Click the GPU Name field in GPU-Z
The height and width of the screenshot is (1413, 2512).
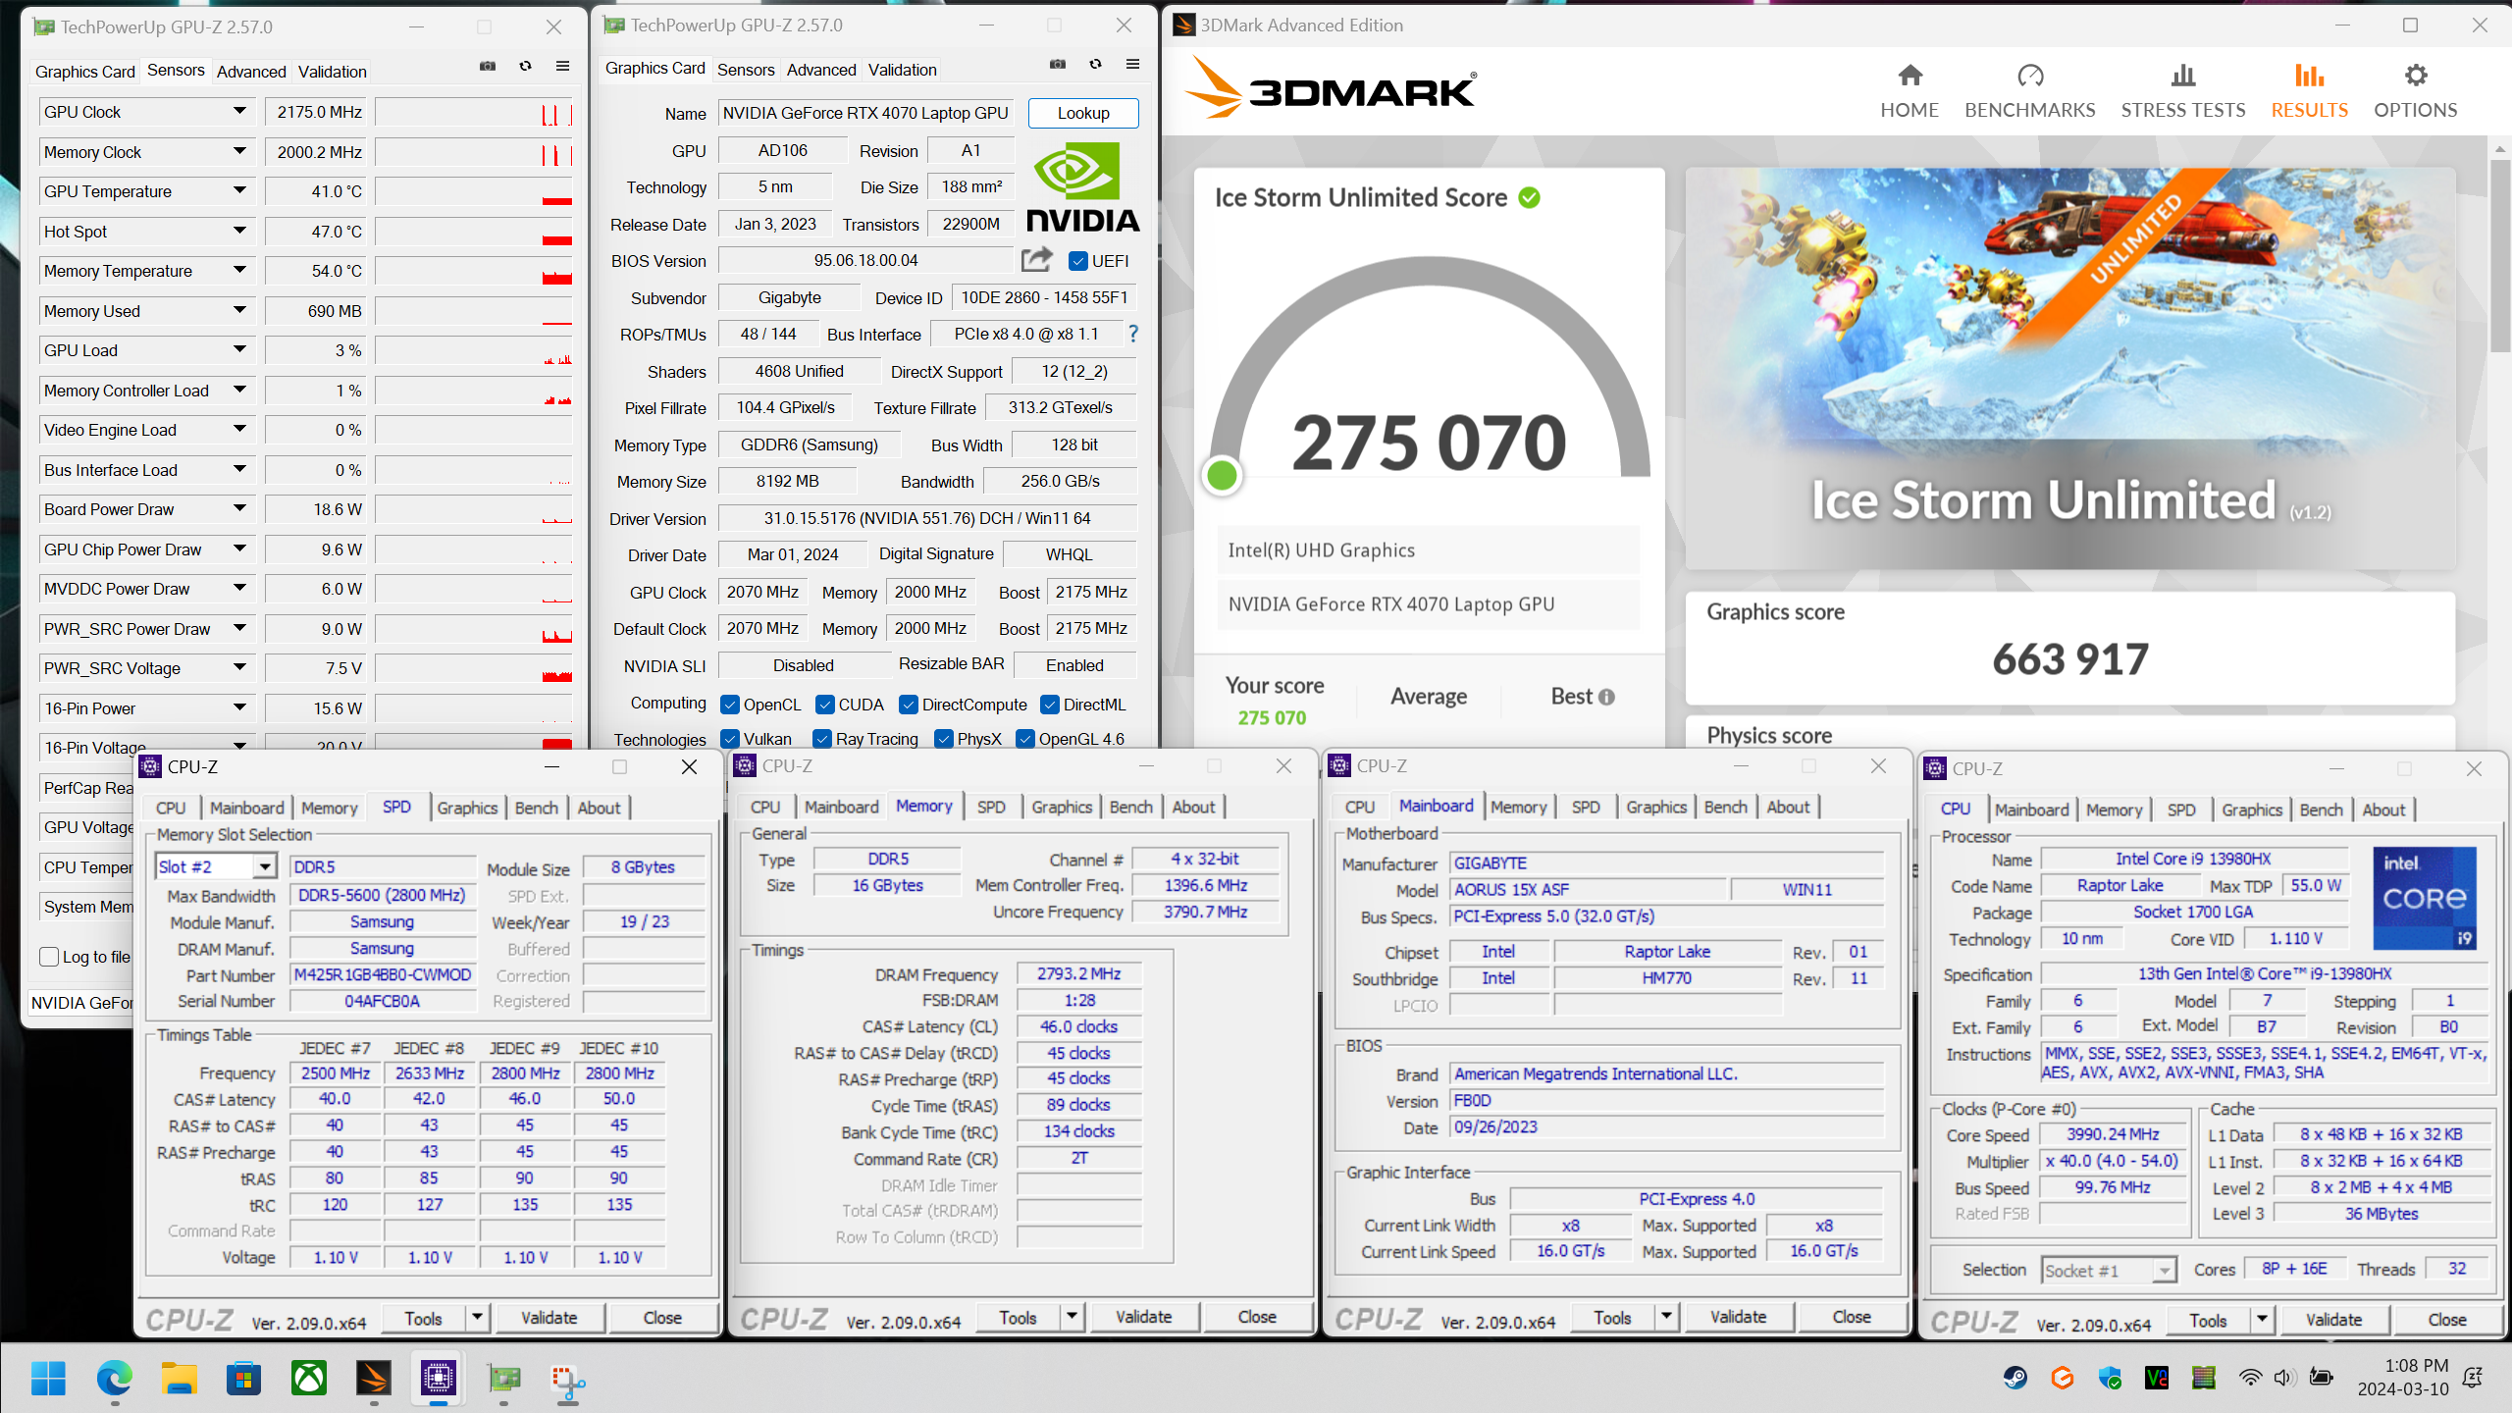pyautogui.click(x=866, y=113)
